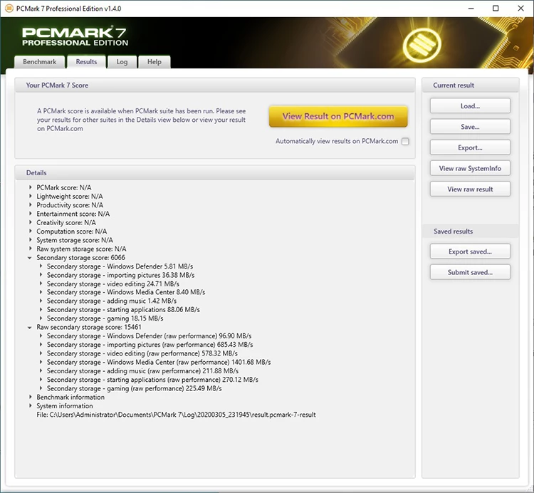Expand the Computation score arrow
Image resolution: width=534 pixels, height=493 pixels.
31,231
